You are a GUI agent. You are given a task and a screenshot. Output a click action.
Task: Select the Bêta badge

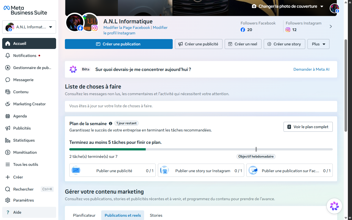pos(86,69)
